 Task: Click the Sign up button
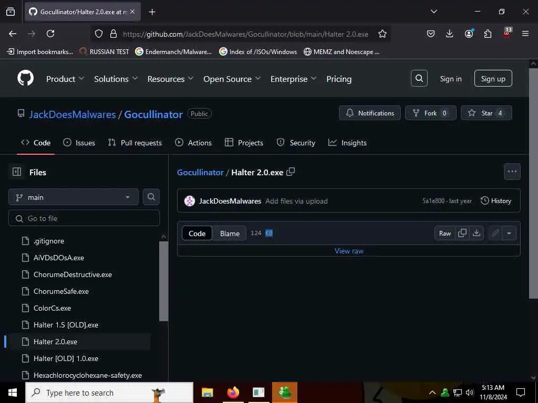[x=493, y=79]
